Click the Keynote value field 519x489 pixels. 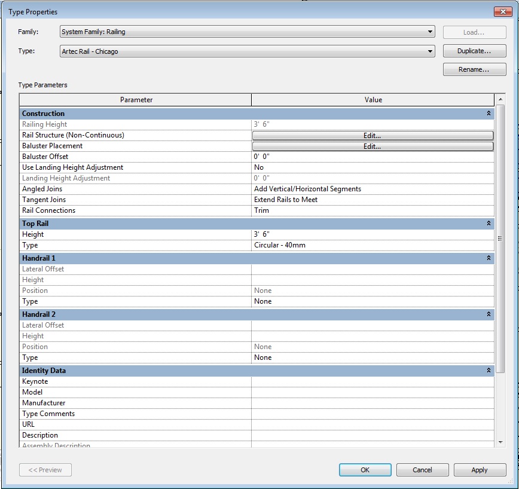tap(373, 381)
